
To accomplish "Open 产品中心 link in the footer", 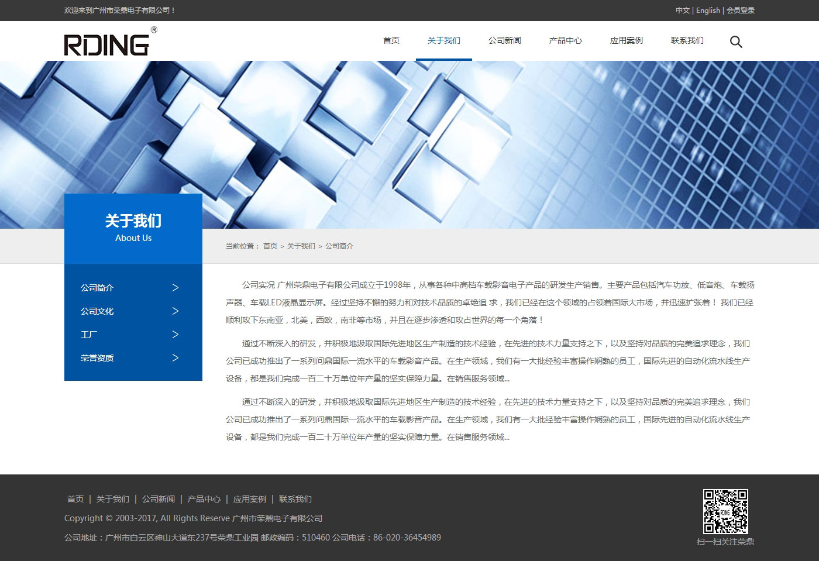I will click(204, 499).
